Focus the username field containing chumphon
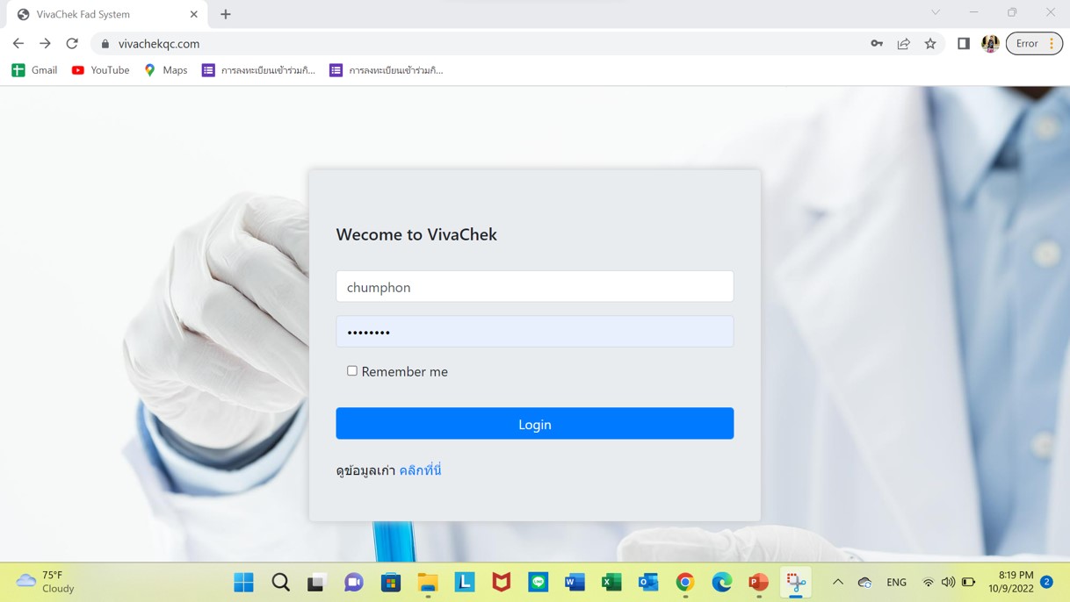Viewport: 1070px width, 602px height. 534,287
